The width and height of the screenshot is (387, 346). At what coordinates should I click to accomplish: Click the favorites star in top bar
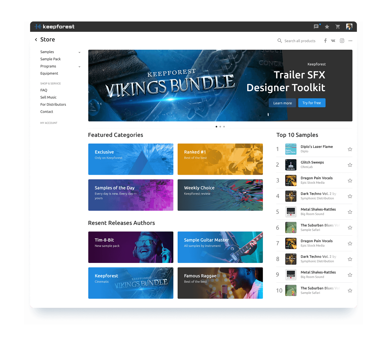pos(327,27)
